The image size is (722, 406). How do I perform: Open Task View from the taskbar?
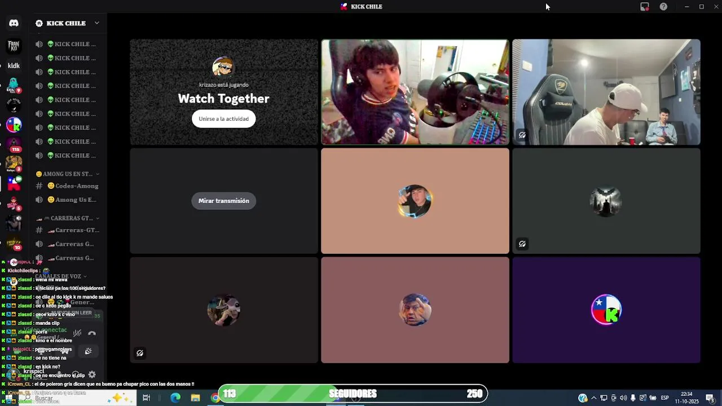coord(146,398)
